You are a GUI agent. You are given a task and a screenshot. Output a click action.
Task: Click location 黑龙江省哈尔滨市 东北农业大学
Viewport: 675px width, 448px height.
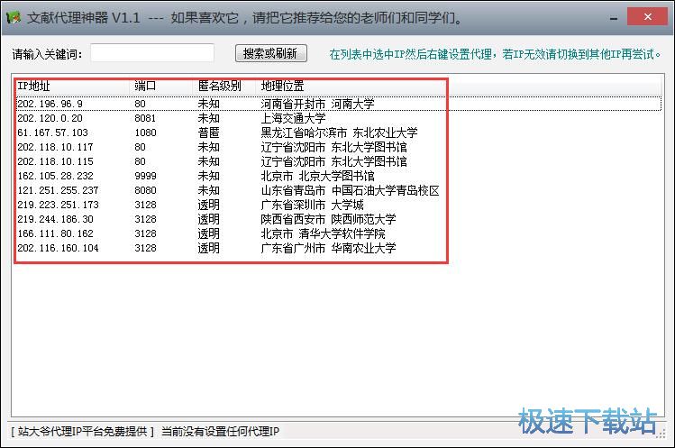(339, 133)
